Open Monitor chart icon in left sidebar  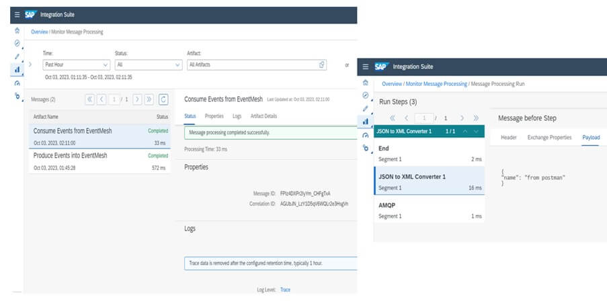click(17, 70)
